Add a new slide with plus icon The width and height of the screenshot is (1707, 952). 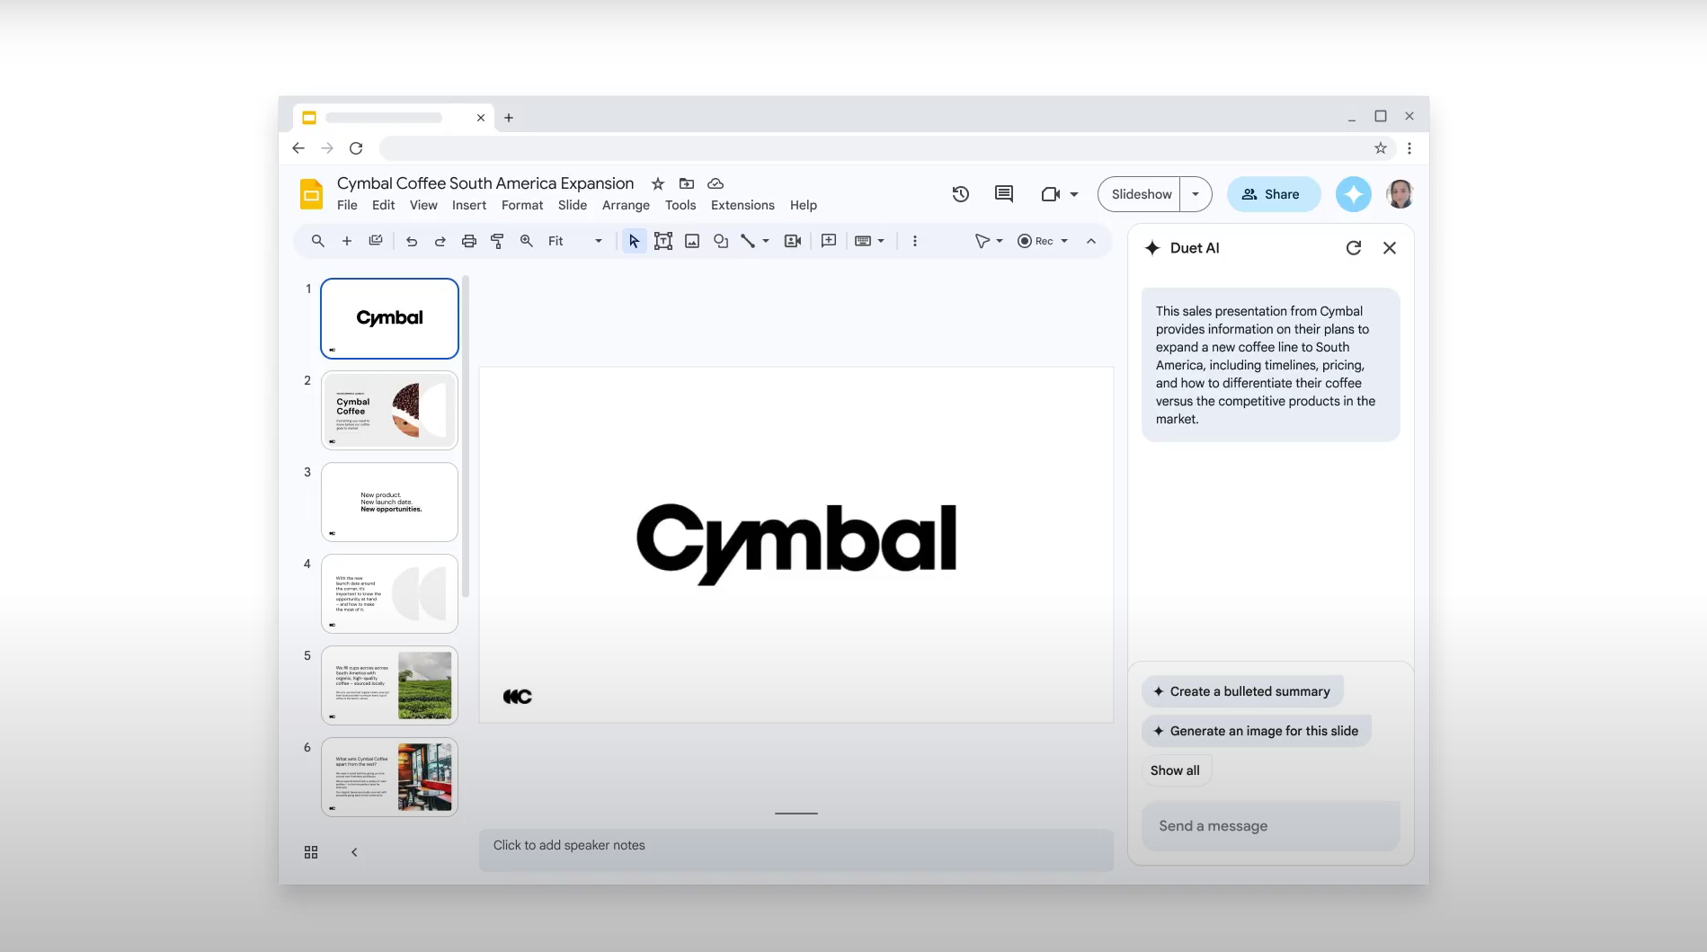point(346,241)
